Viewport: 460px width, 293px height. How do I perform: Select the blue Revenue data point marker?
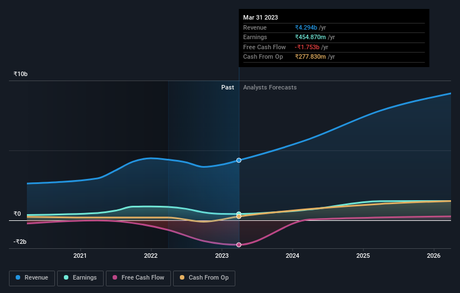(x=239, y=160)
